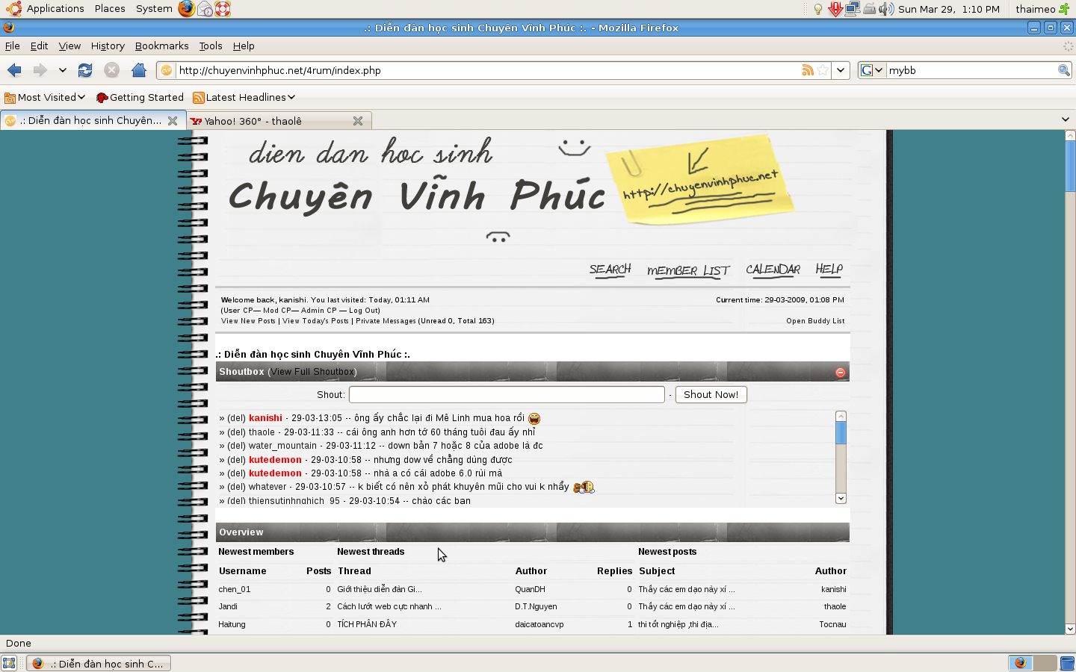
Task: Open the Help lifesaver launcher
Action: click(223, 9)
